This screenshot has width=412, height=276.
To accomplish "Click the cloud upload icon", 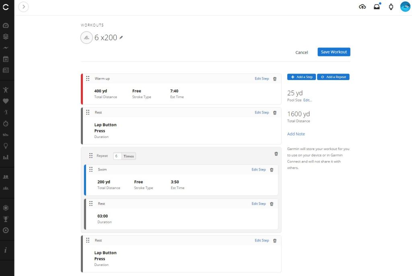I will tap(363, 7).
